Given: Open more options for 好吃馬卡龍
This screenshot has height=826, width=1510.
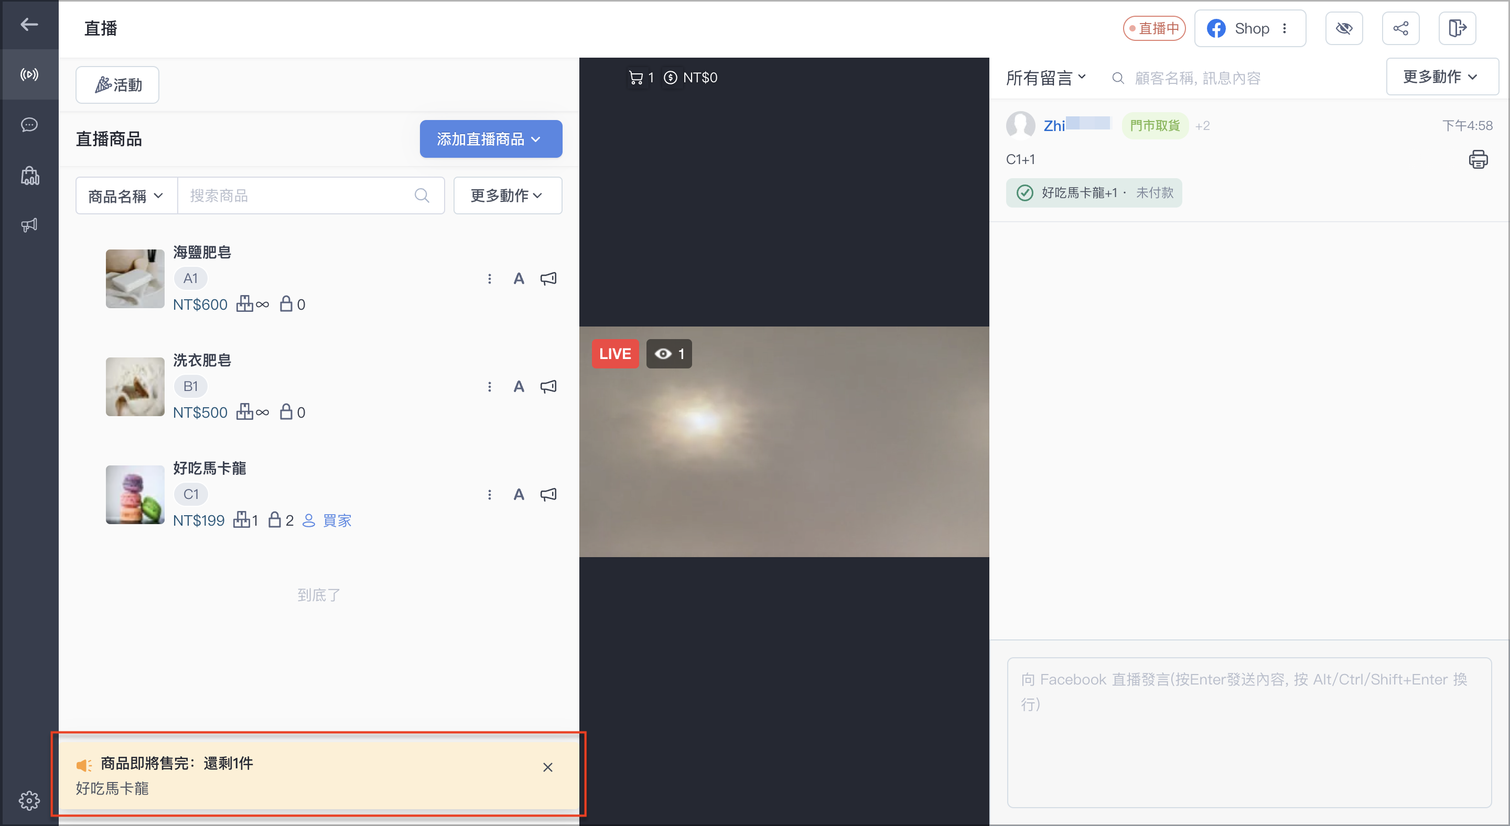Looking at the screenshot, I should (490, 494).
